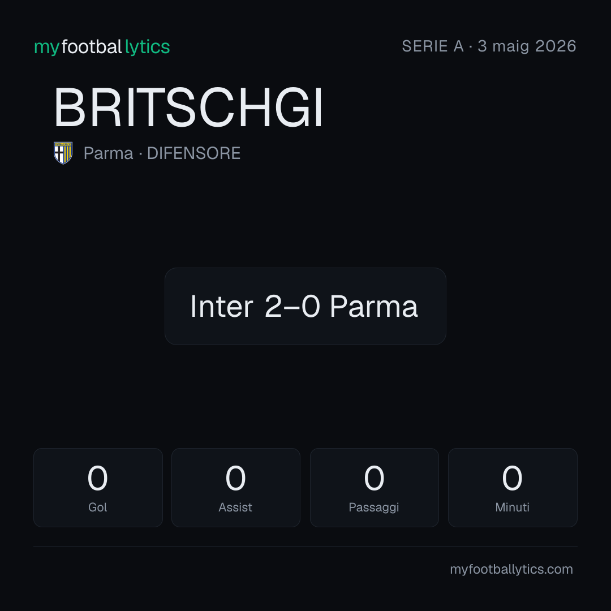The image size is (611, 611).
Task: Open the Assist stat card
Action: pyautogui.click(x=236, y=488)
